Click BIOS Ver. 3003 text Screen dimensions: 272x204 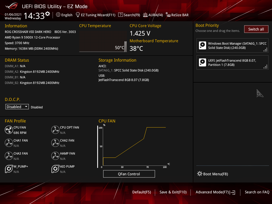(65, 32)
